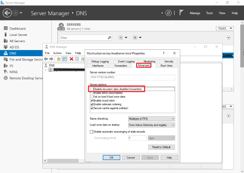The image size is (244, 173).
Task: Open the Server Manager Help menu
Action: click(x=235, y=13)
